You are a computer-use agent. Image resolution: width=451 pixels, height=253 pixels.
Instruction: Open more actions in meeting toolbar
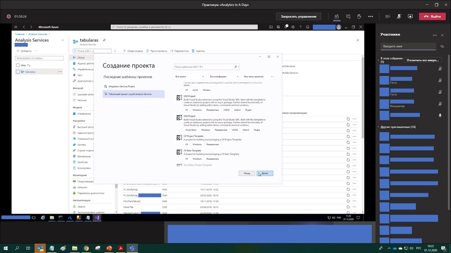pos(370,17)
